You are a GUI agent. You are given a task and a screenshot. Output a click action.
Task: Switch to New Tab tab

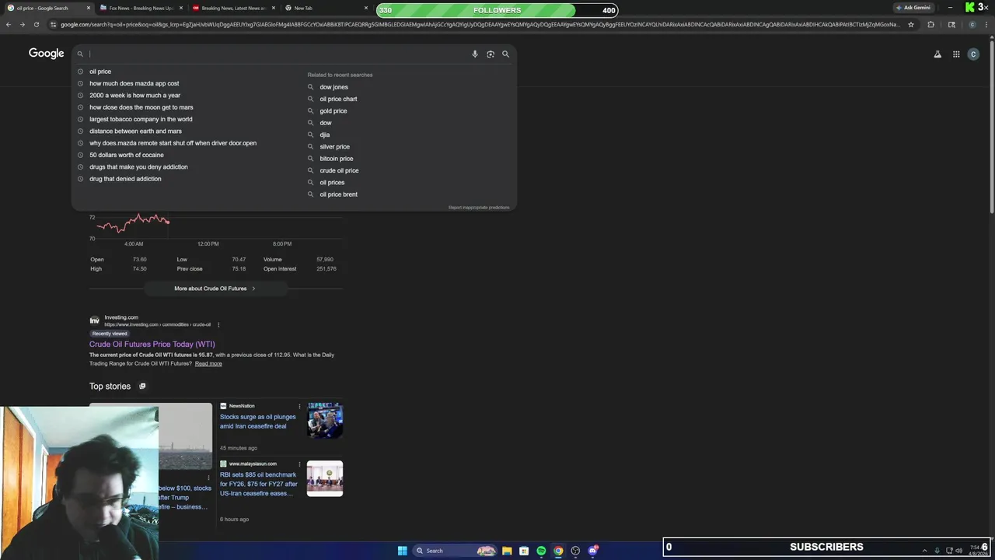click(x=326, y=8)
